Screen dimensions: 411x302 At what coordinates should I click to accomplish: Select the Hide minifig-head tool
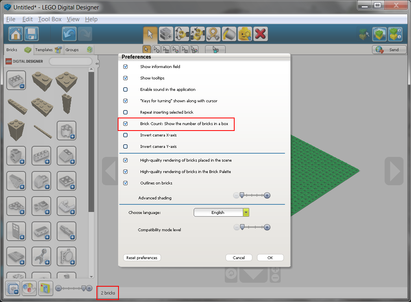(x=244, y=34)
